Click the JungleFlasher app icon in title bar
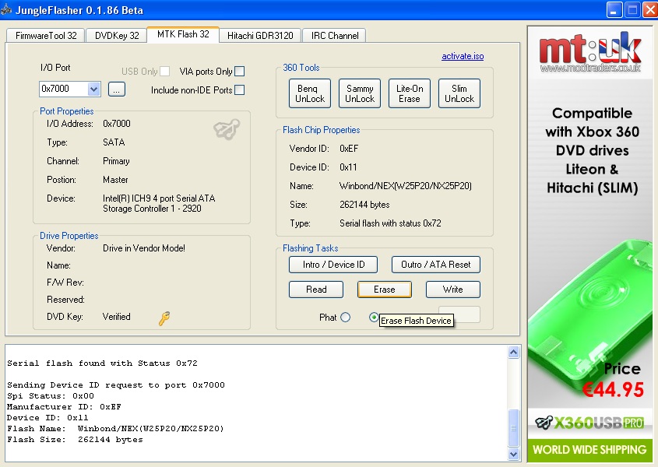The height and width of the screenshot is (467, 658). click(x=6, y=9)
